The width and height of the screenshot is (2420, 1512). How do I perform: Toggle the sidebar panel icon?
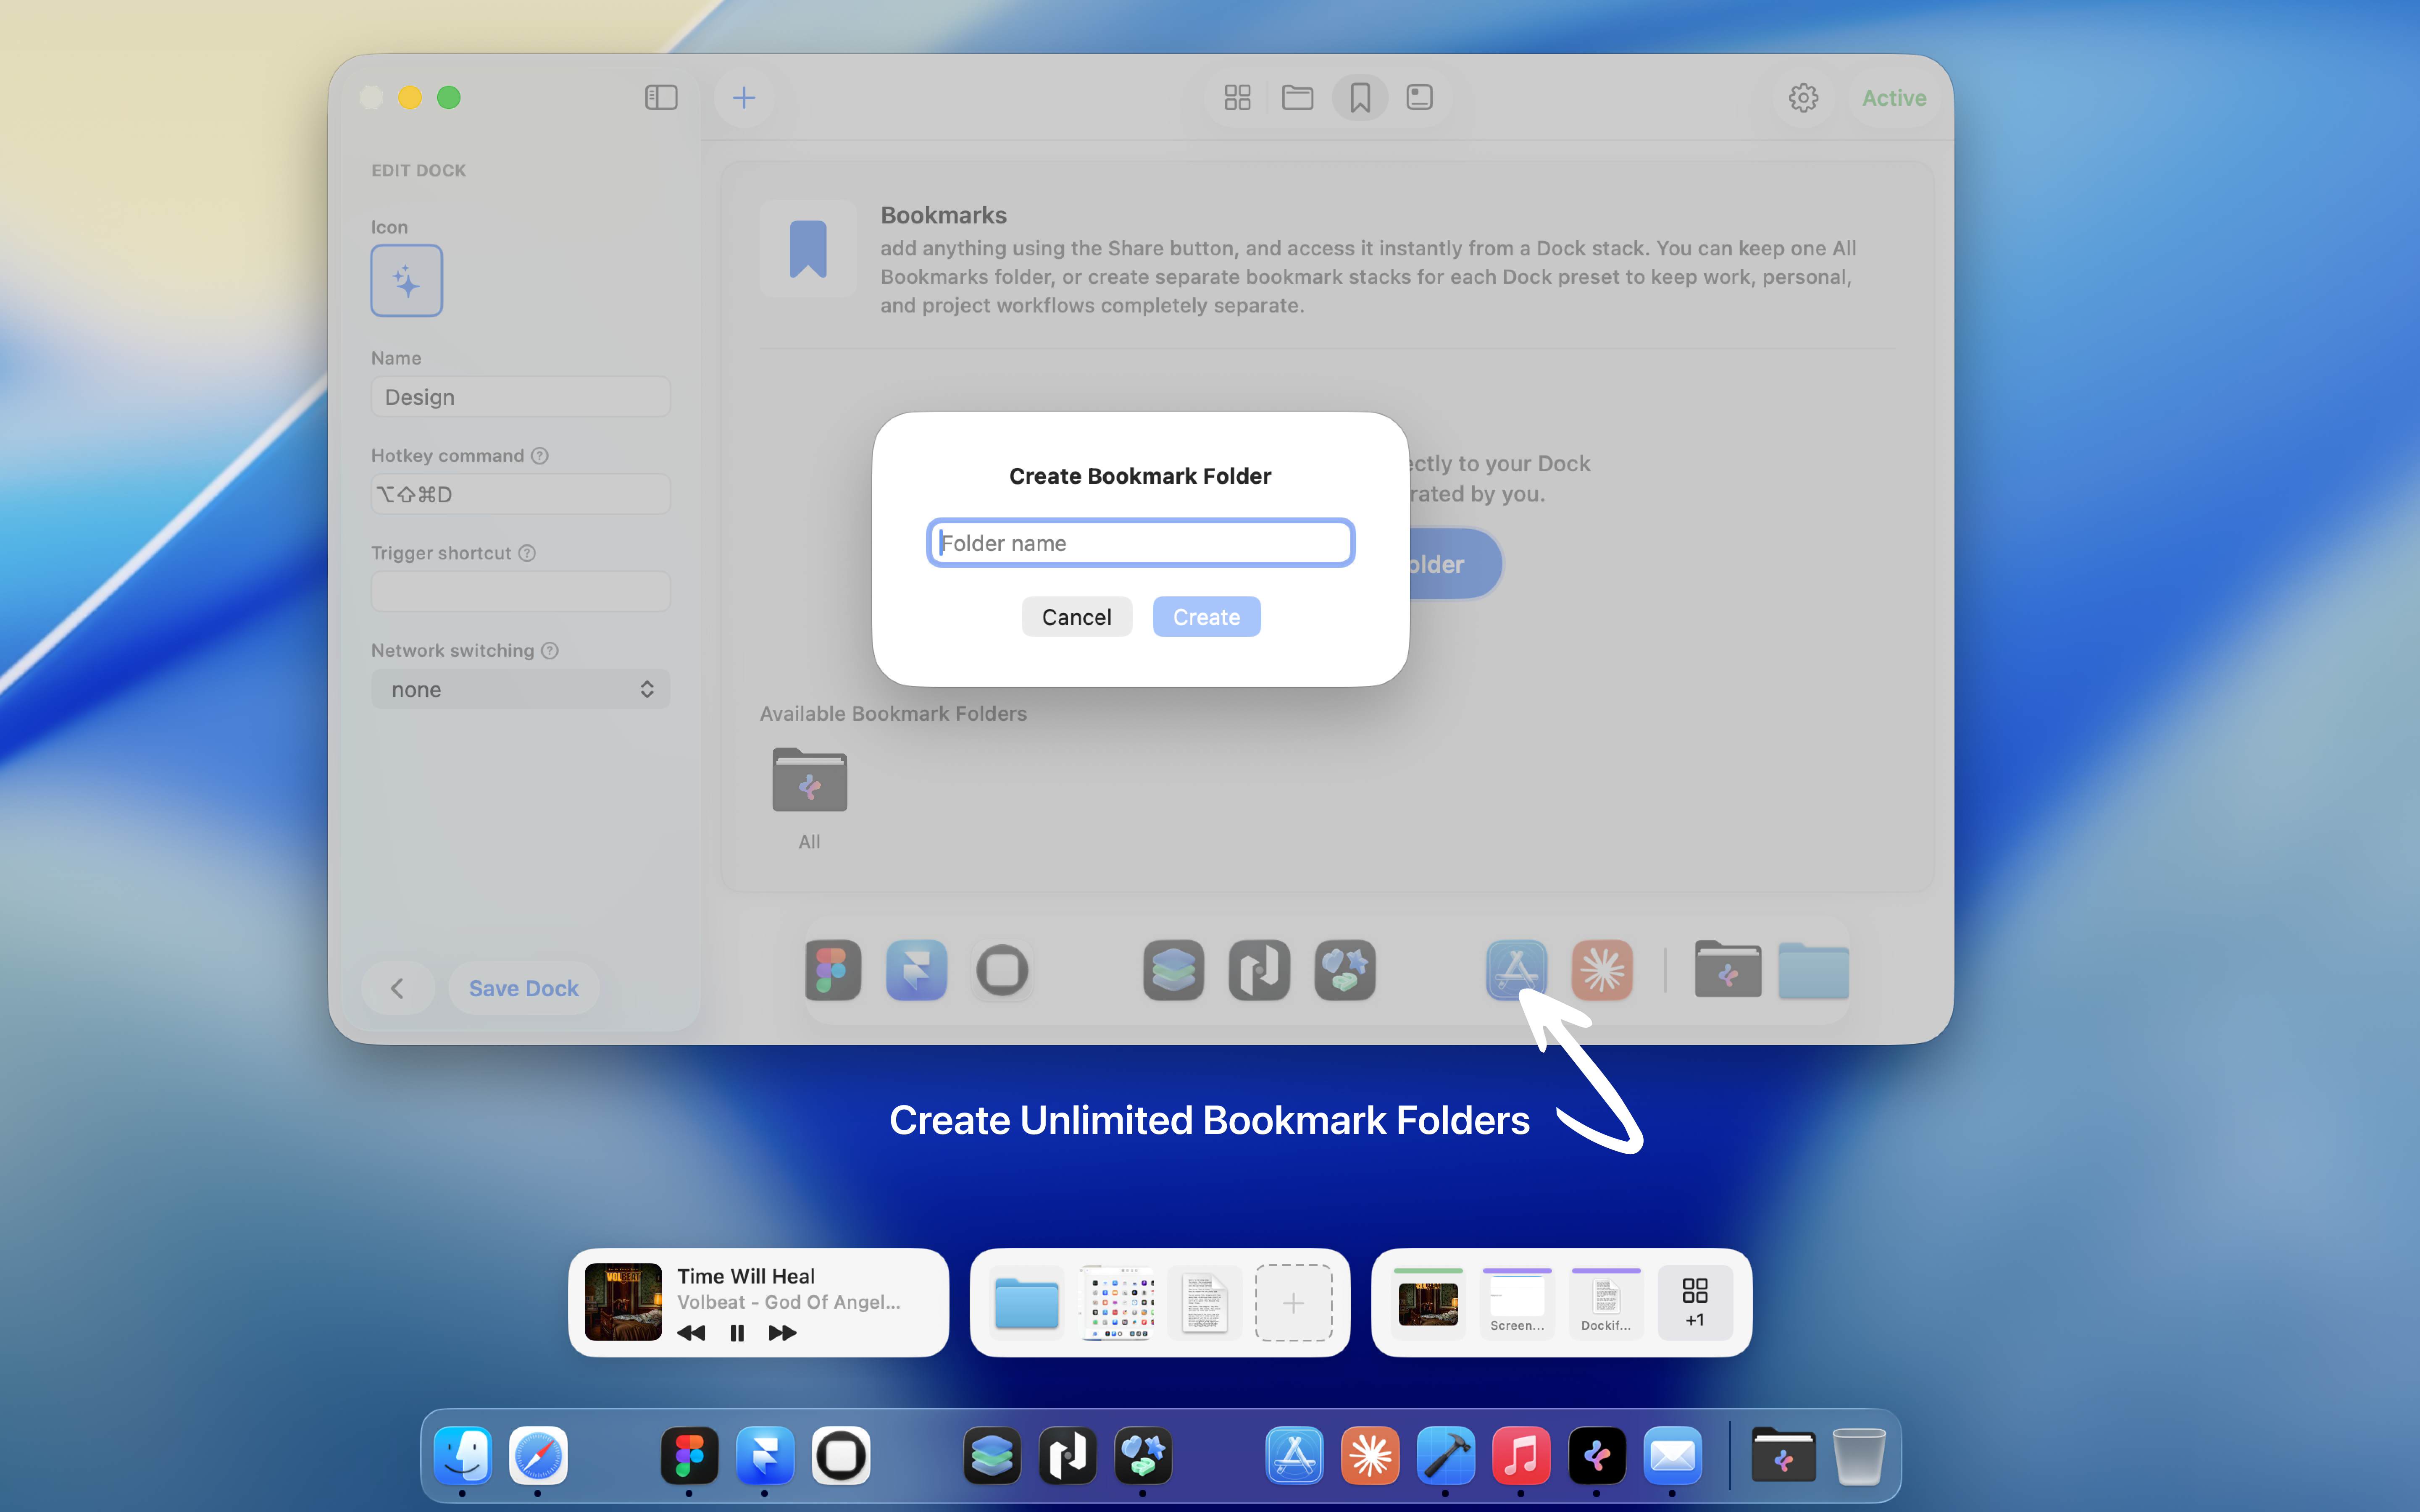[661, 97]
